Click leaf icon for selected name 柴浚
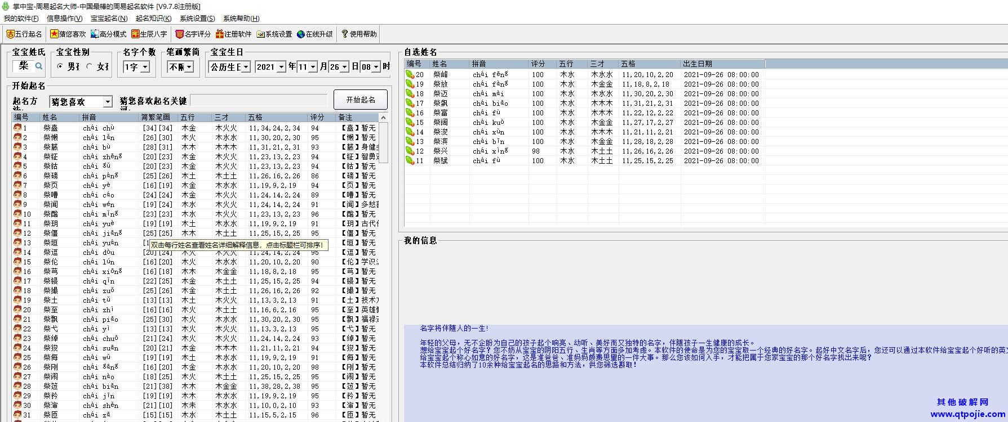 pyautogui.click(x=410, y=132)
